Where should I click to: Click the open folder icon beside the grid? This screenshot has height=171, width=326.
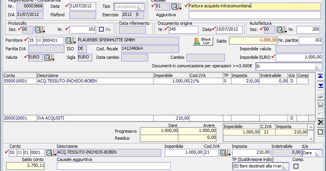click(x=321, y=96)
